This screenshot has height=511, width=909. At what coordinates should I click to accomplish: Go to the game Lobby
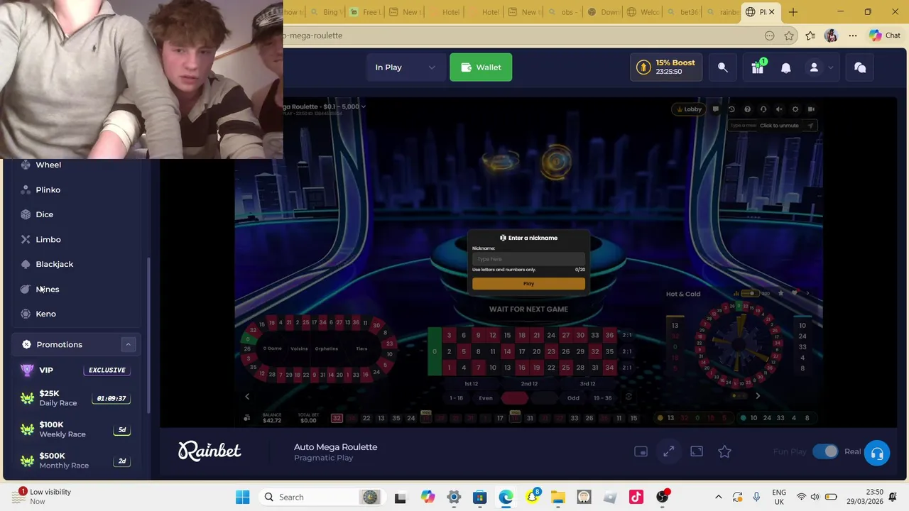(x=688, y=109)
